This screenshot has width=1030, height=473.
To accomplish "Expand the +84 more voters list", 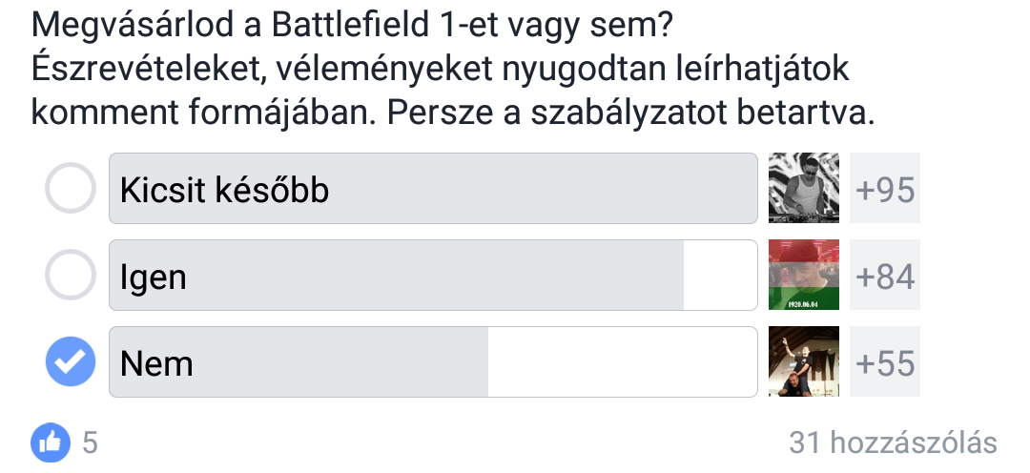I will [x=885, y=275].
